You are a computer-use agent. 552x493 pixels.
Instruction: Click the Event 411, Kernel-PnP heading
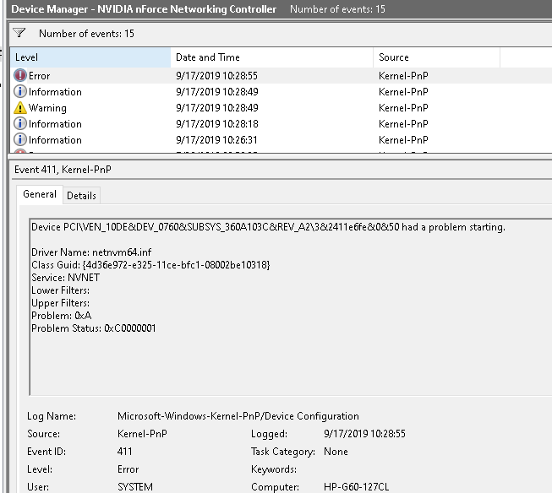(x=63, y=170)
